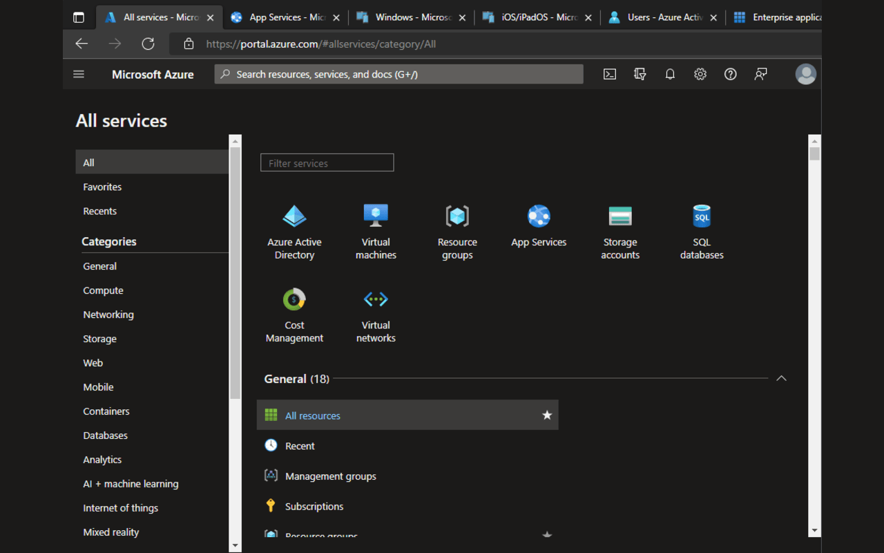Open Cloud Shell from header
Viewport: 884px width, 553px height.
point(609,74)
